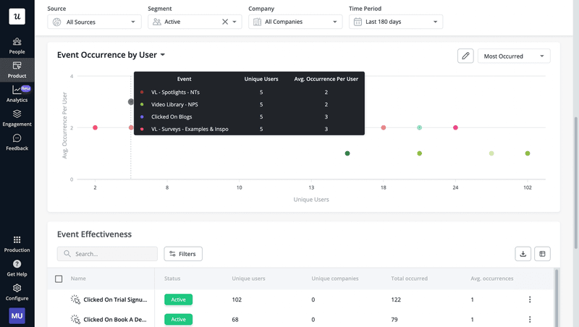
Task: Toggle the select-all checkbox in table header
Action: tap(59, 279)
